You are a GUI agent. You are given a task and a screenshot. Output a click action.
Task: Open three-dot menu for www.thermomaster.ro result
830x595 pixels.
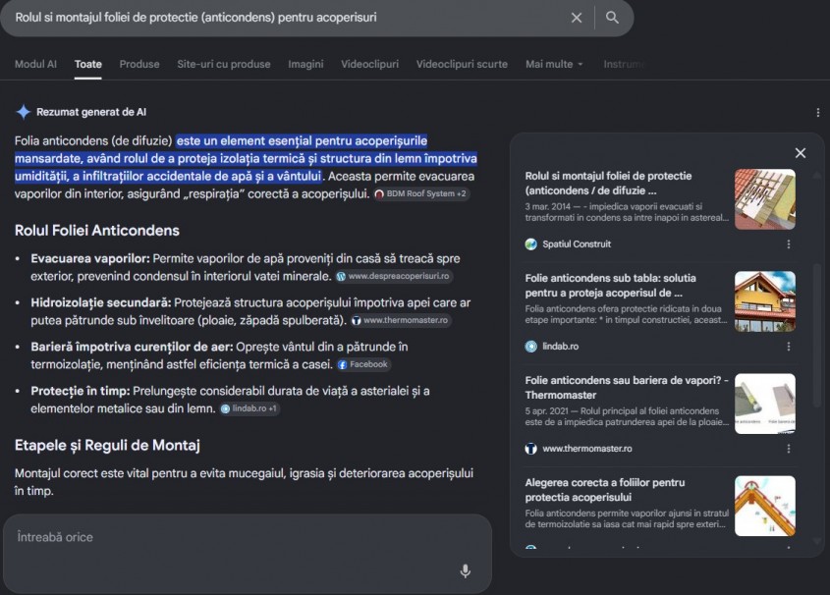tap(789, 449)
